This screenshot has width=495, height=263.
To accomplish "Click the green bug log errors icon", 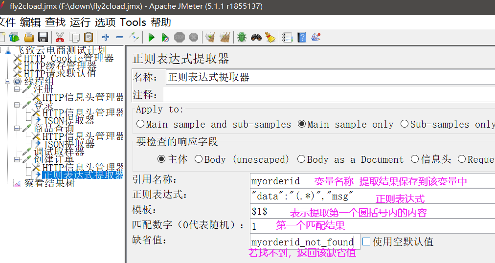I will point(242,37).
